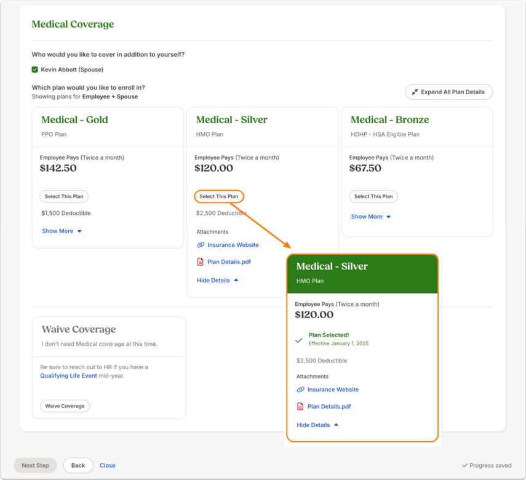Open the Qualifying Life Event link
This screenshot has width=526, height=480.
coord(68,375)
